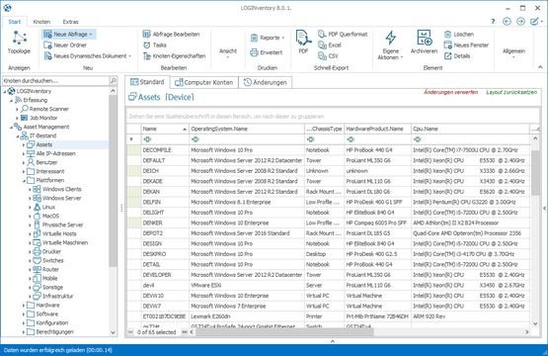
Task: Open the Topologie view
Action: [x=19, y=42]
